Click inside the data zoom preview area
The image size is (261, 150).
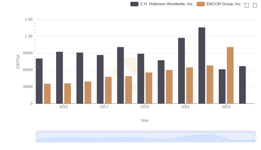[x=146, y=138]
